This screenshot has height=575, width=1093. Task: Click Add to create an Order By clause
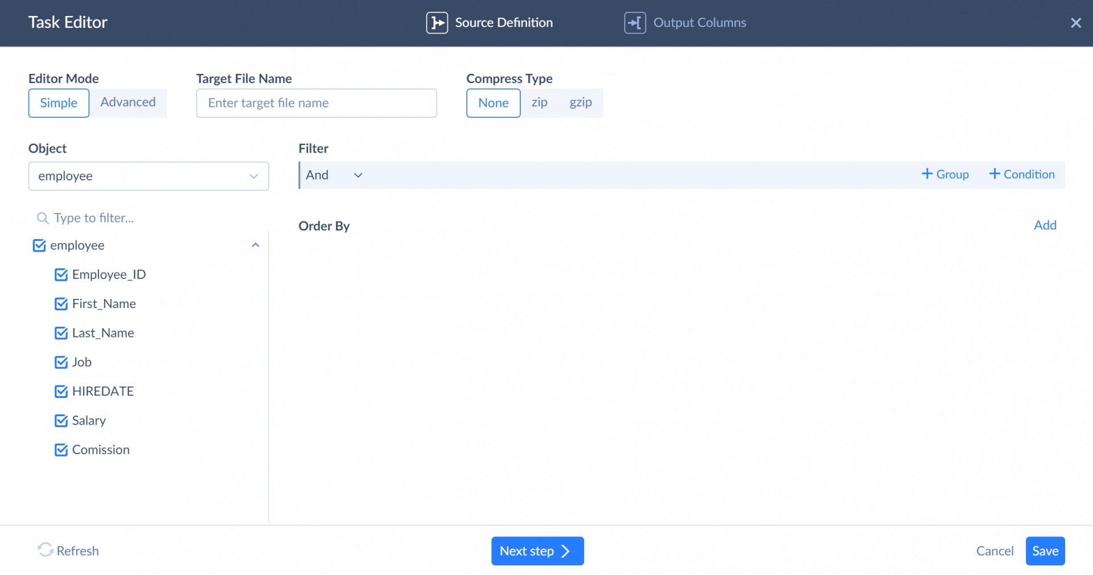(1045, 225)
